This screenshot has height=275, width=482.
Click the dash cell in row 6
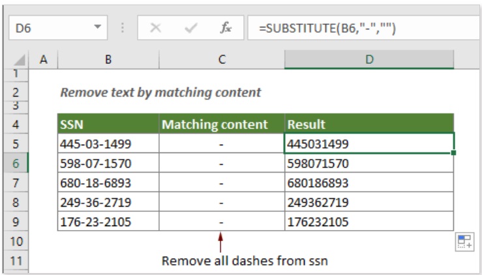pos(222,163)
